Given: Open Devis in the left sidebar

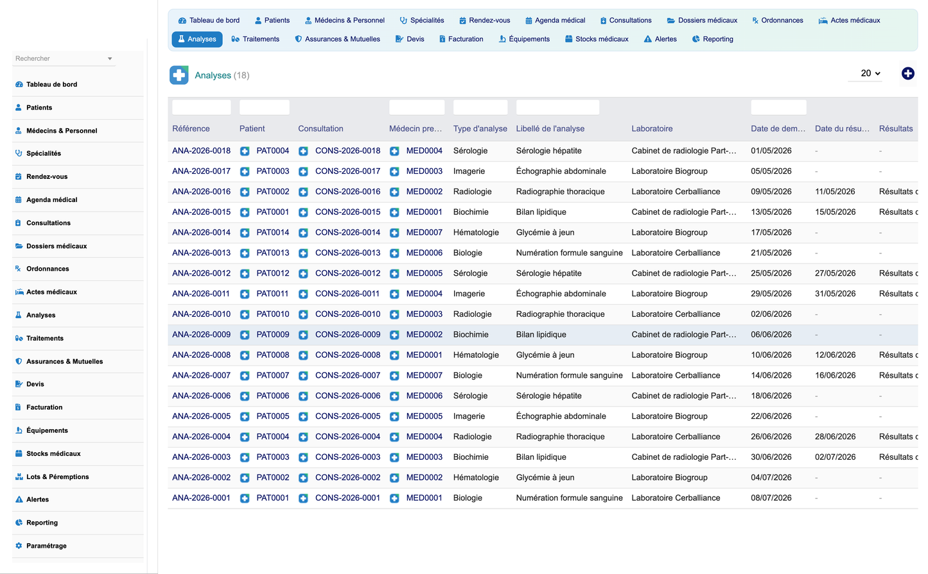Looking at the screenshot, I should pos(35,385).
